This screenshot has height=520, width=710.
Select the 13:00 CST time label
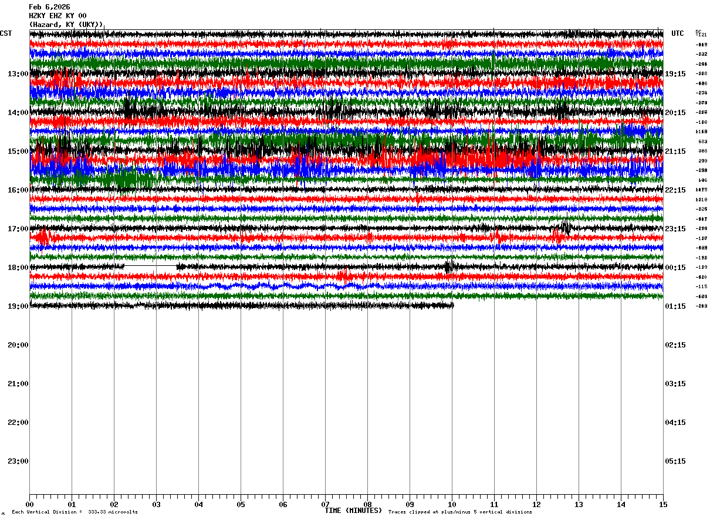[18, 74]
